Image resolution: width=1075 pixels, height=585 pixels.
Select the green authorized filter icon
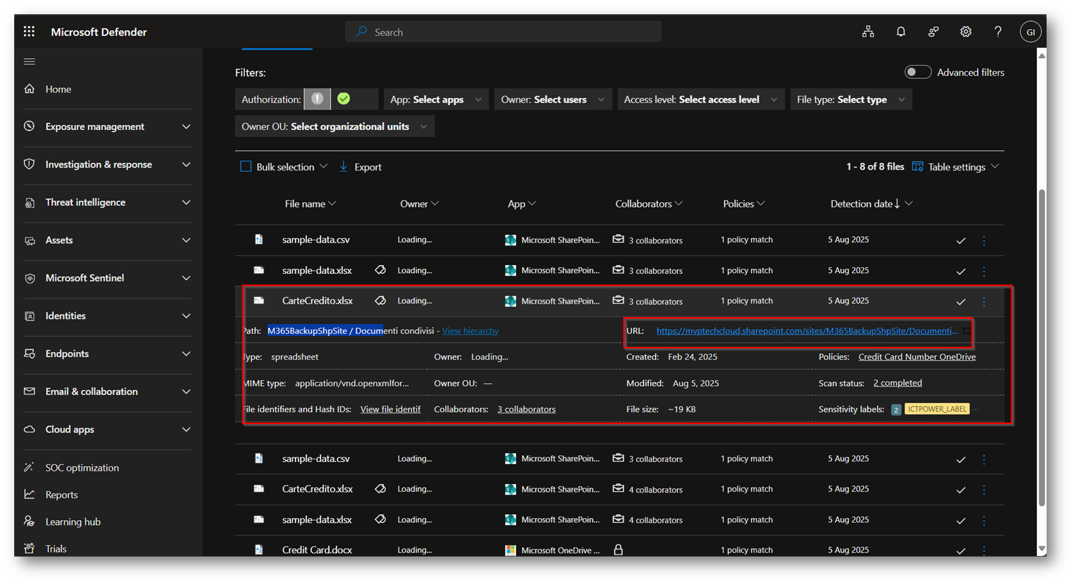click(x=344, y=99)
